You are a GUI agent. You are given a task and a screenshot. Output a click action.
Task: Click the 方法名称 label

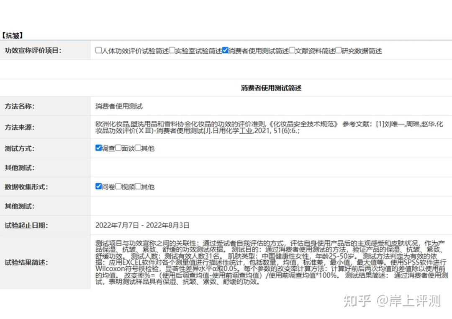(20, 106)
